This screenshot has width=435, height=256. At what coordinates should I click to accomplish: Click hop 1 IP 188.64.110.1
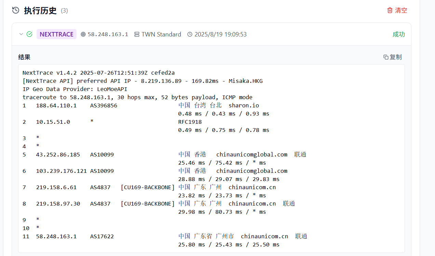pyautogui.click(x=56, y=106)
